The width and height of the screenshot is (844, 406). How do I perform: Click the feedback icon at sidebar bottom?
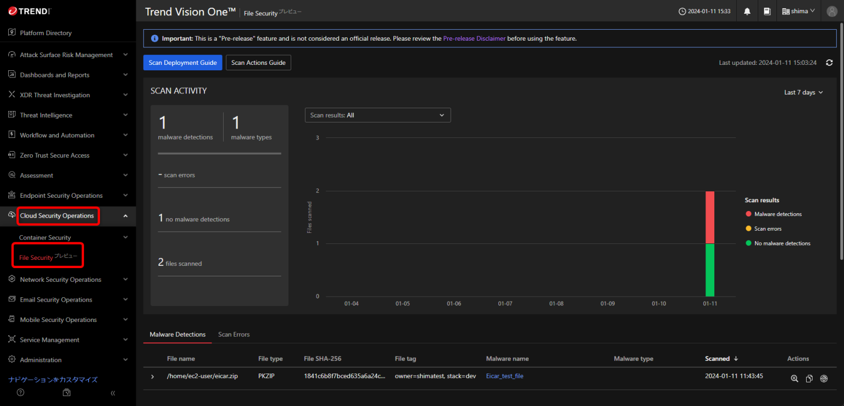66,393
